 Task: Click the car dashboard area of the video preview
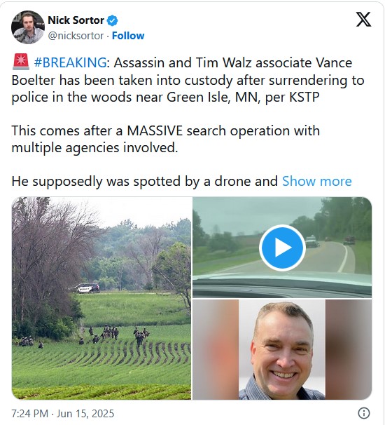[x=282, y=286]
